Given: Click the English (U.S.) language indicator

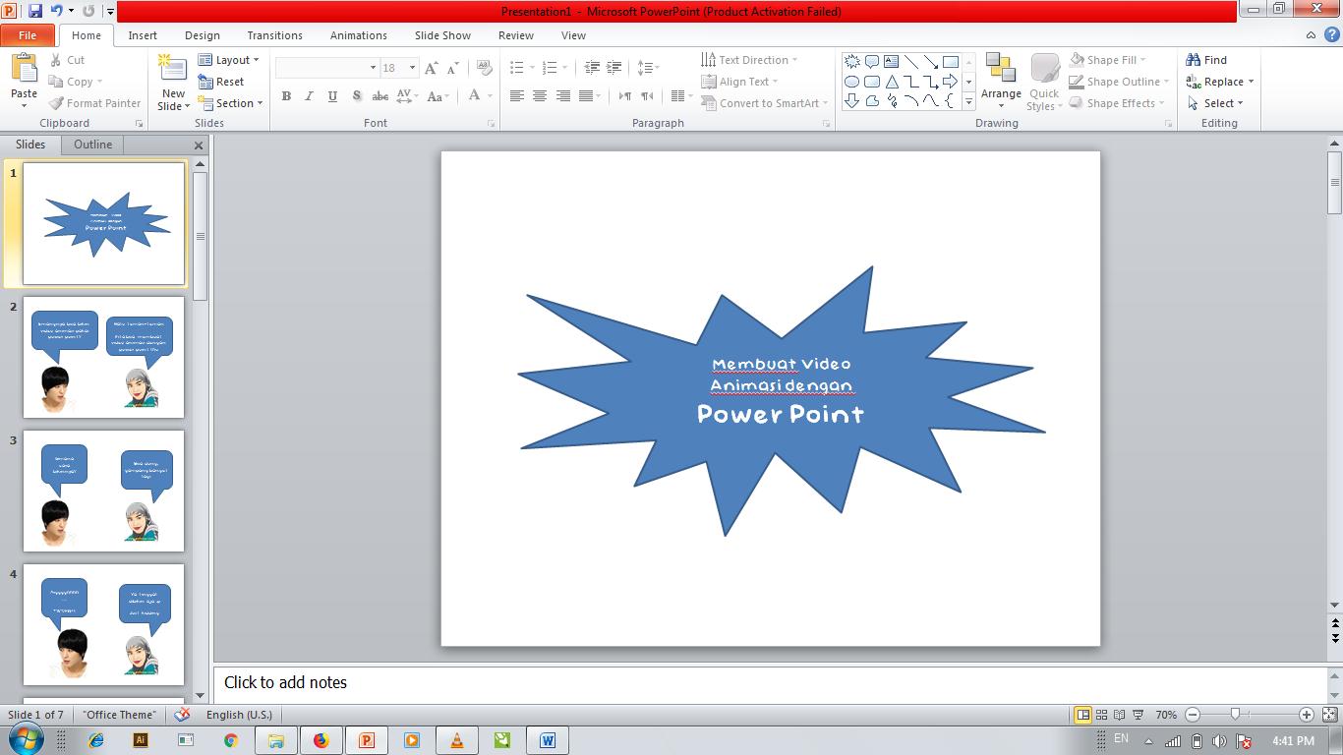Looking at the screenshot, I should 239,715.
